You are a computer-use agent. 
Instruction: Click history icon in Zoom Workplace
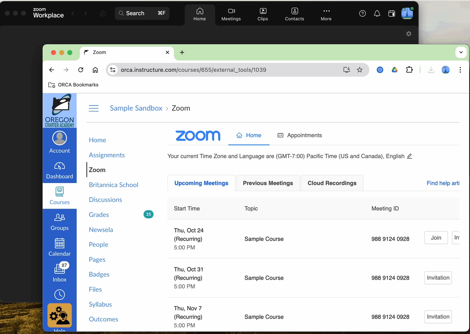pyautogui.click(x=103, y=13)
